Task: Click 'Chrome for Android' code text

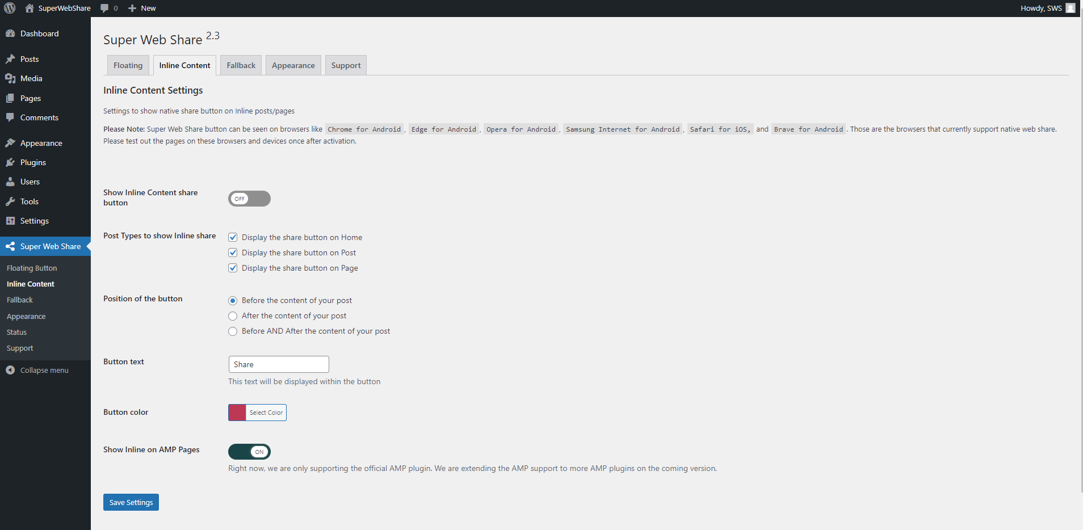Action: (x=364, y=129)
